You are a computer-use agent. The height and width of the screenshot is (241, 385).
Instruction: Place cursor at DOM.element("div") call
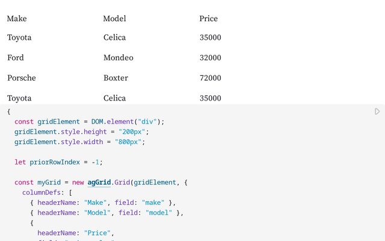pos(125,122)
